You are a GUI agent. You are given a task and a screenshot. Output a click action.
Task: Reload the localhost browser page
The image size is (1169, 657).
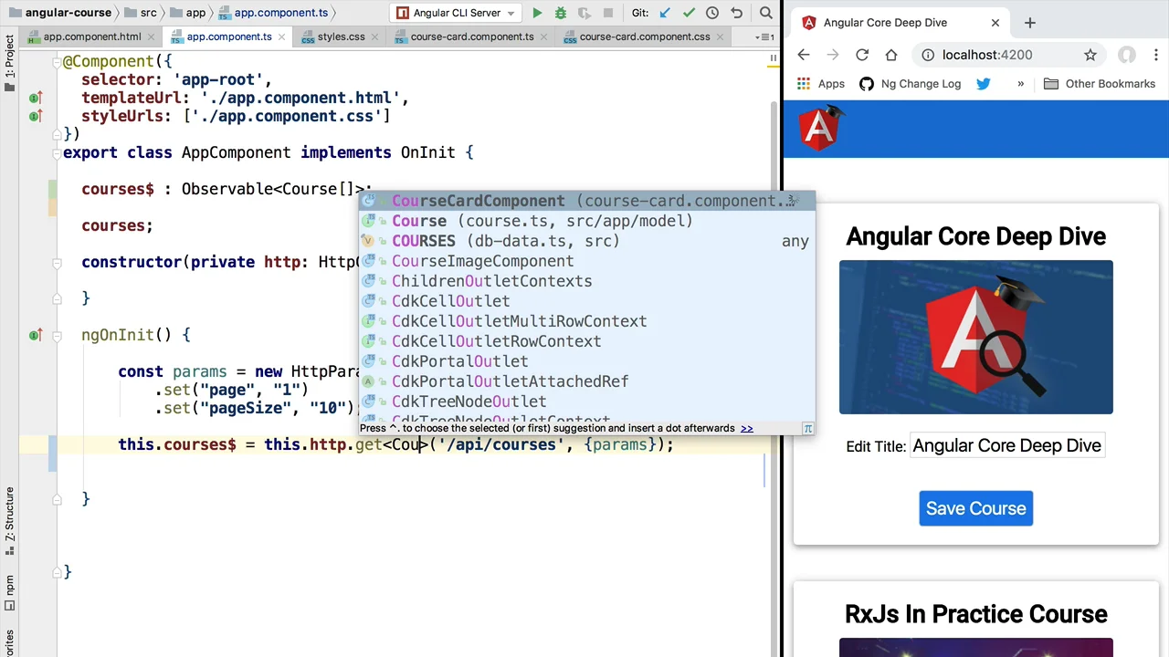[x=861, y=55]
